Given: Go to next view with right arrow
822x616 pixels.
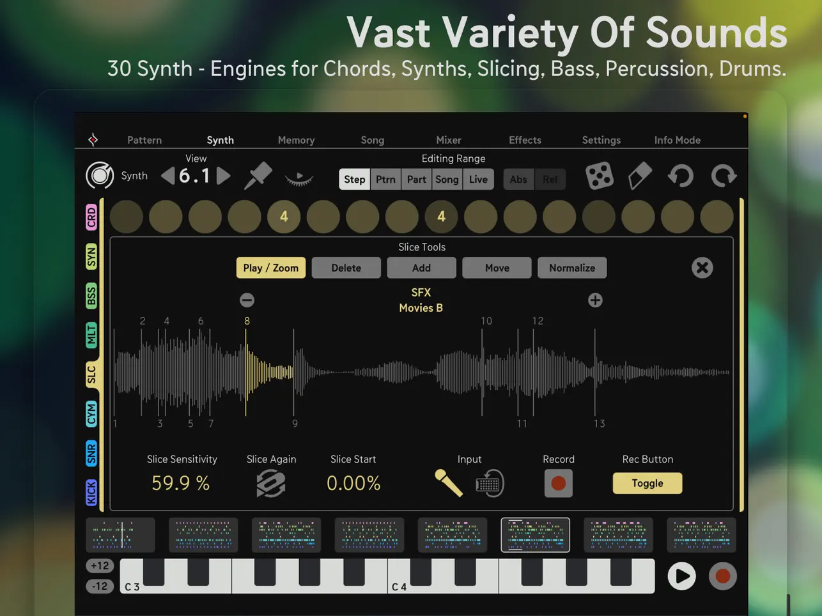Looking at the screenshot, I should pyautogui.click(x=223, y=176).
